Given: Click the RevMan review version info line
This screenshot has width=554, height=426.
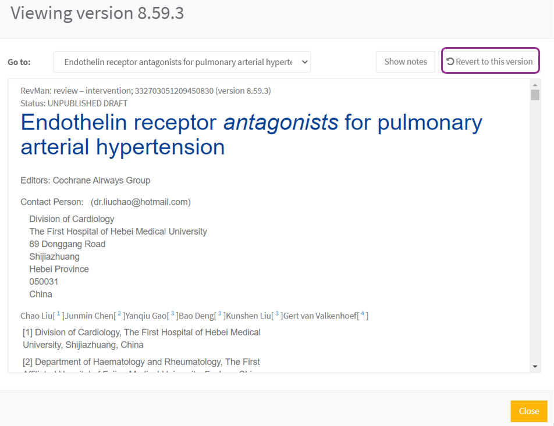Looking at the screenshot, I should coord(145,91).
